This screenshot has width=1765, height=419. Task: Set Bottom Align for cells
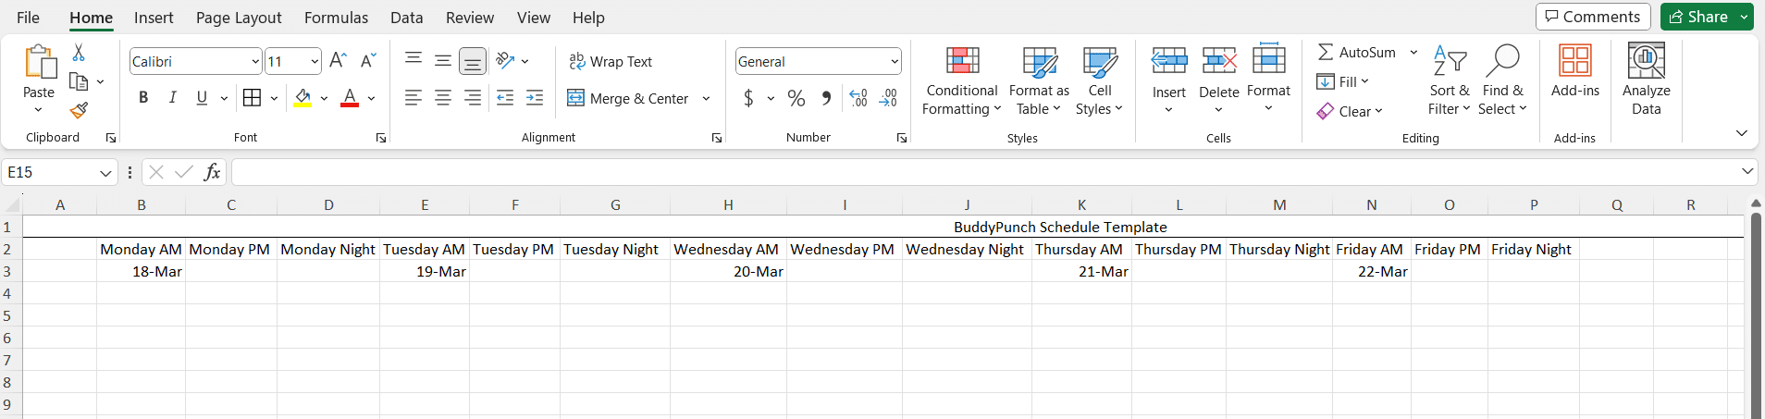(x=473, y=61)
